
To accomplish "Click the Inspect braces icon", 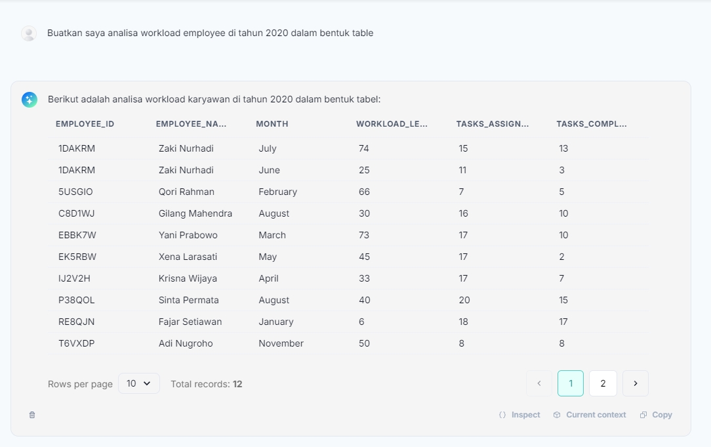I will tap(502, 415).
